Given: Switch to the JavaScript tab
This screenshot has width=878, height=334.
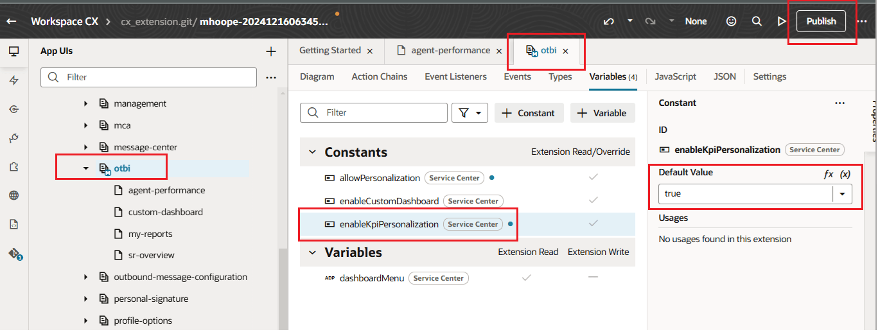Looking at the screenshot, I should pos(675,76).
